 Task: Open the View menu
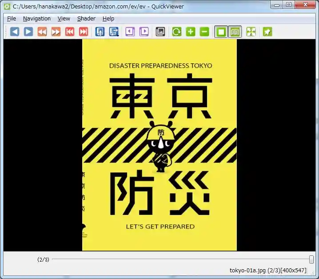point(64,19)
